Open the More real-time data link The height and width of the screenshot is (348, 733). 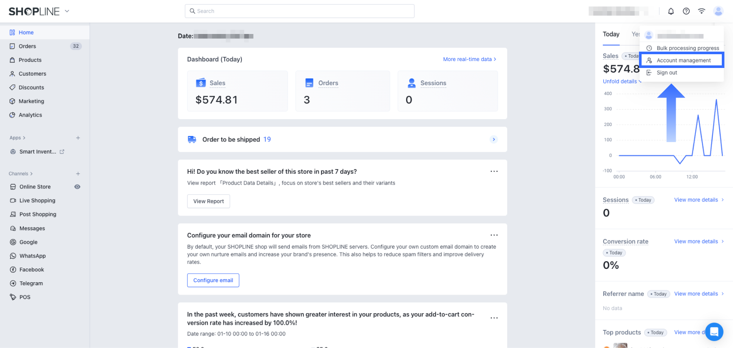[469, 59]
